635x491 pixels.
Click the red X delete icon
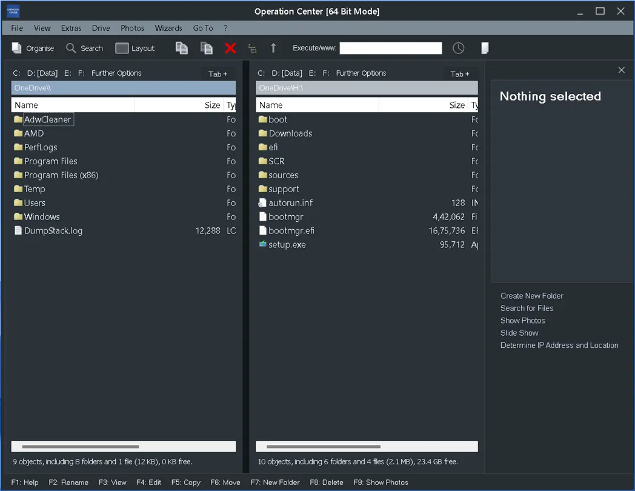coord(230,48)
